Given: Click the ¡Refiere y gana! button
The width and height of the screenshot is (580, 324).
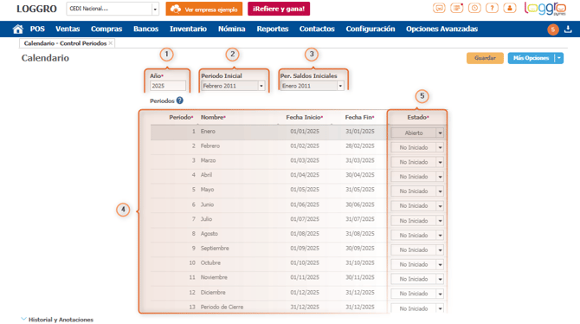Looking at the screenshot, I should [279, 9].
